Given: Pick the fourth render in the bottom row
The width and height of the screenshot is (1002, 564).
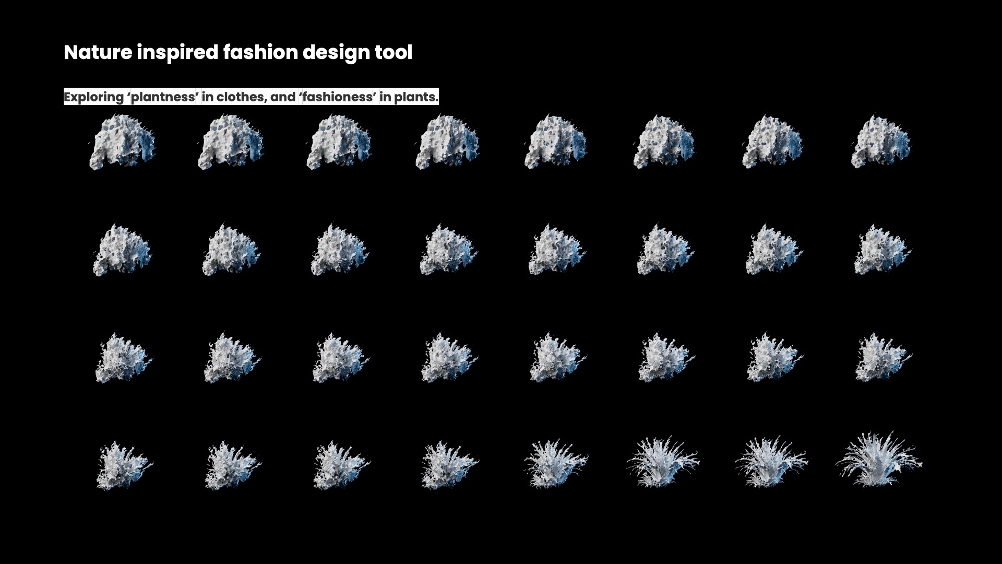Looking at the screenshot, I should point(450,465).
